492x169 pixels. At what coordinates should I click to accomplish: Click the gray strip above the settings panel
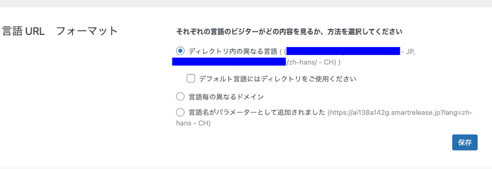pos(246,3)
